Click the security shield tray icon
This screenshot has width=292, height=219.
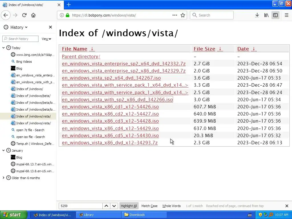260,215
